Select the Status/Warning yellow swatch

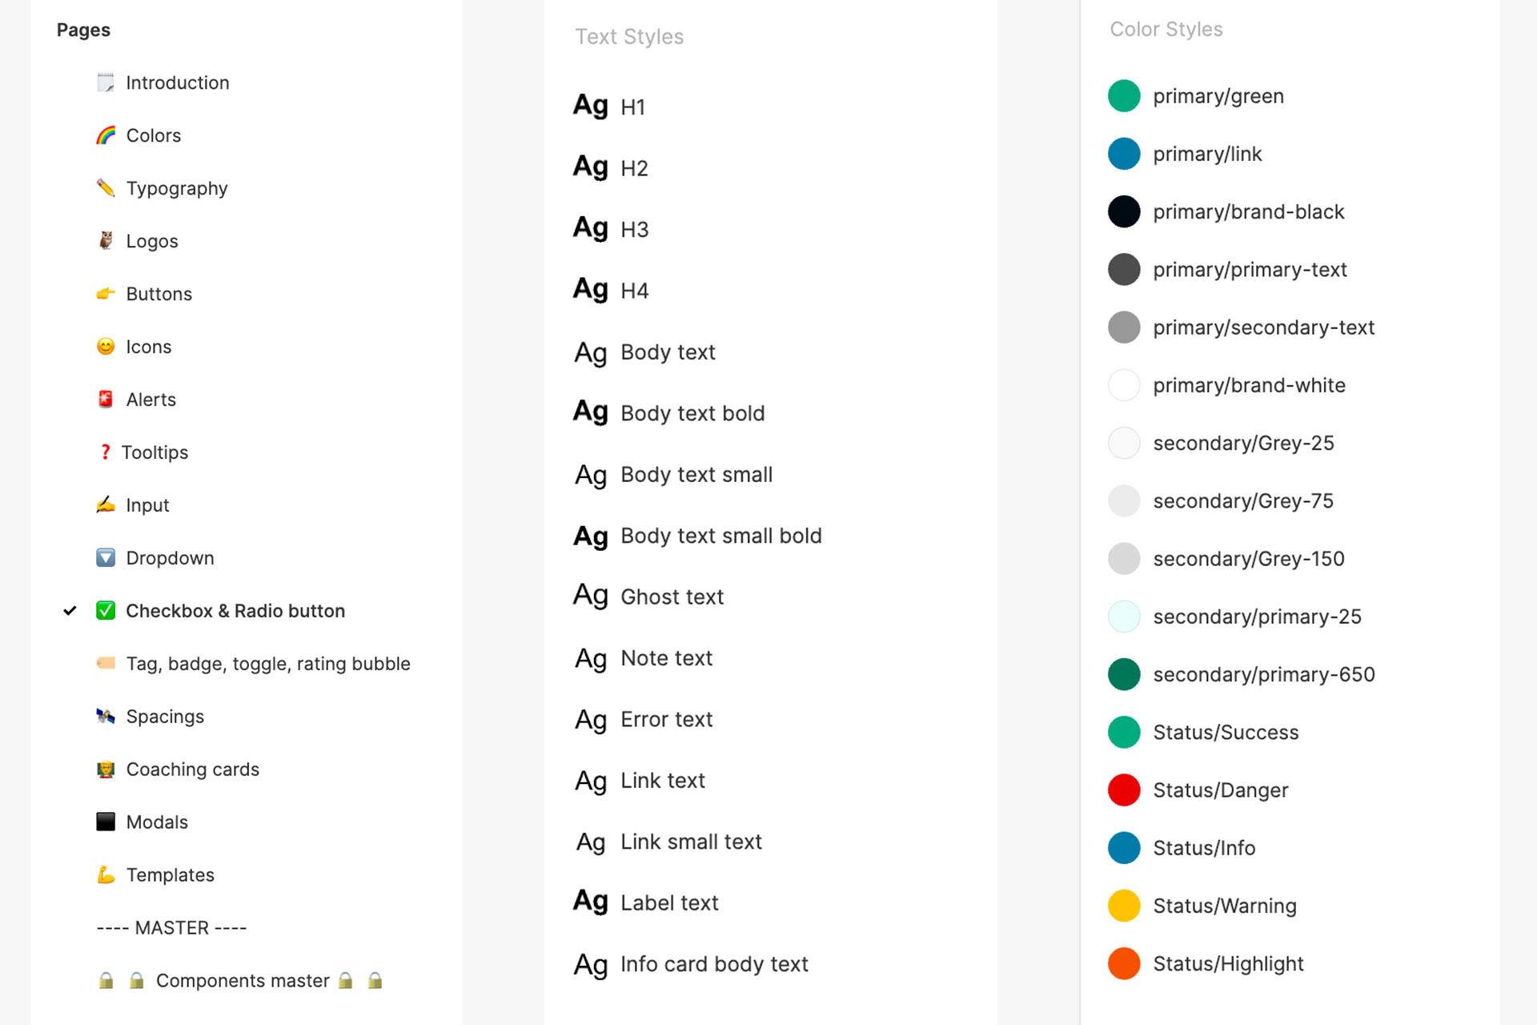[1124, 906]
